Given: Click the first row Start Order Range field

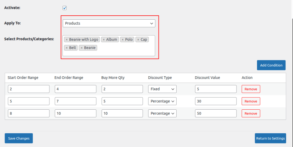Looking at the screenshot, I should tap(28, 89).
